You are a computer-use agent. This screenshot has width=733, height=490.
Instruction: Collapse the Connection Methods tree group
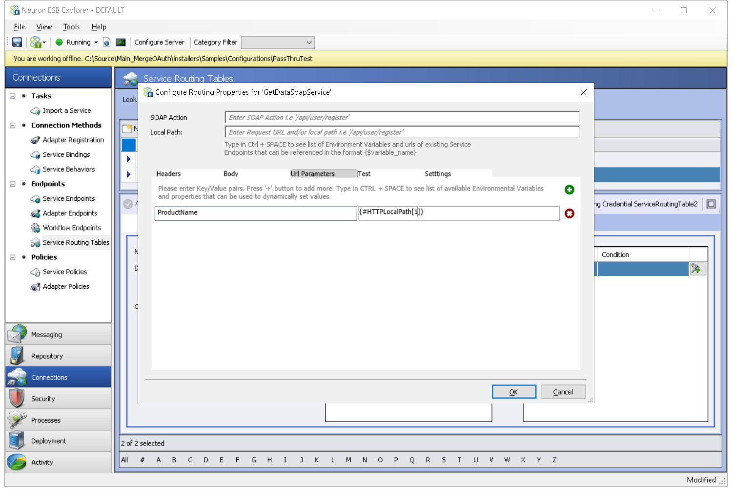coord(13,126)
